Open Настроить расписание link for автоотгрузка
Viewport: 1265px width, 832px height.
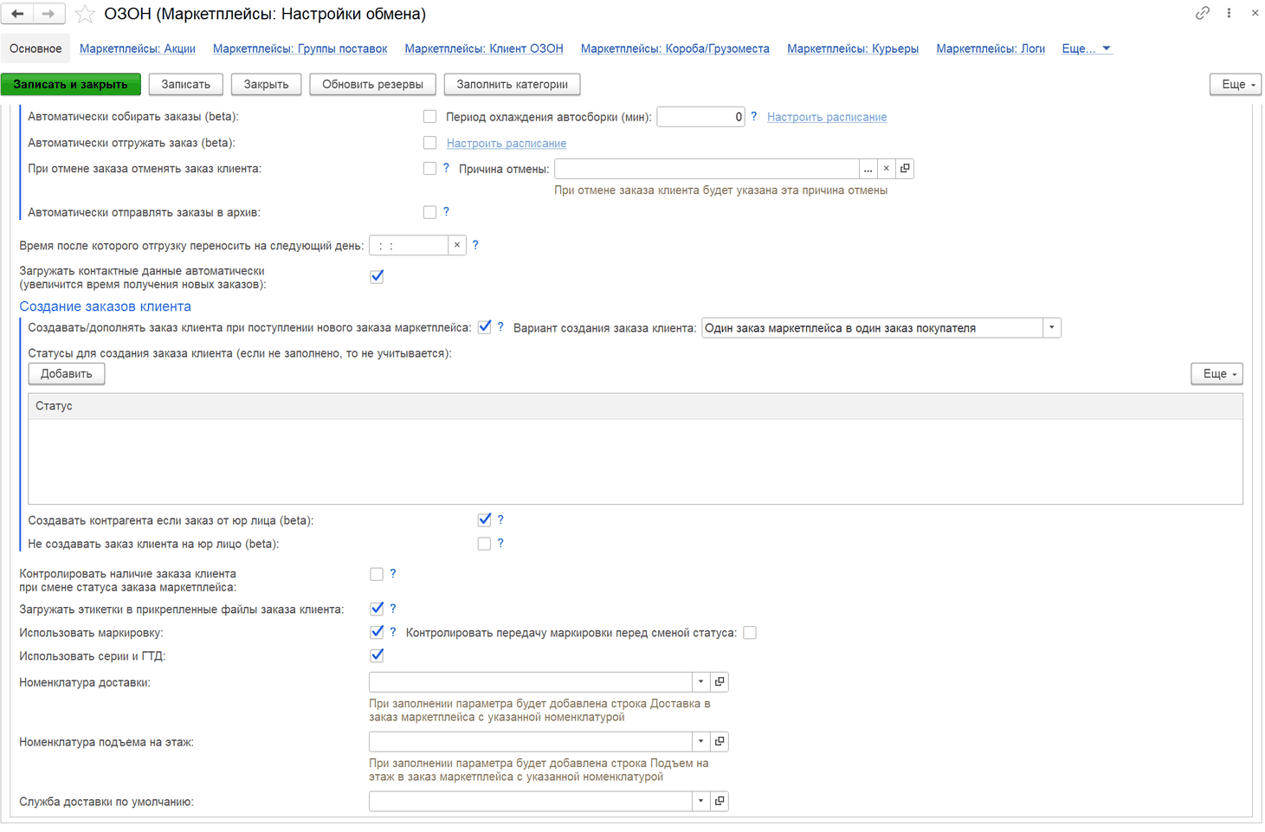(x=507, y=144)
